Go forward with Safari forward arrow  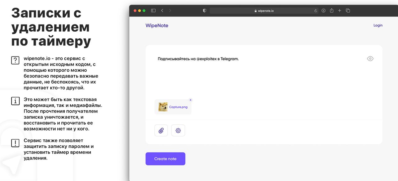(170, 11)
